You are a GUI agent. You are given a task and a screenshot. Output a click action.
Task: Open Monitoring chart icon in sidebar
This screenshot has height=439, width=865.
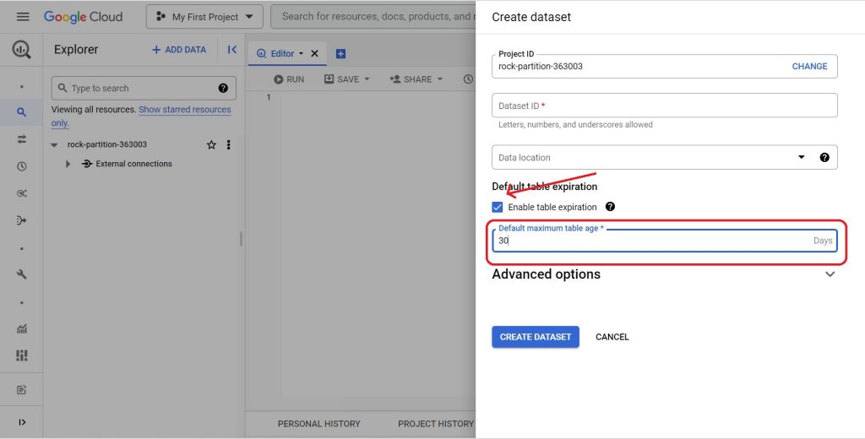tap(21, 328)
